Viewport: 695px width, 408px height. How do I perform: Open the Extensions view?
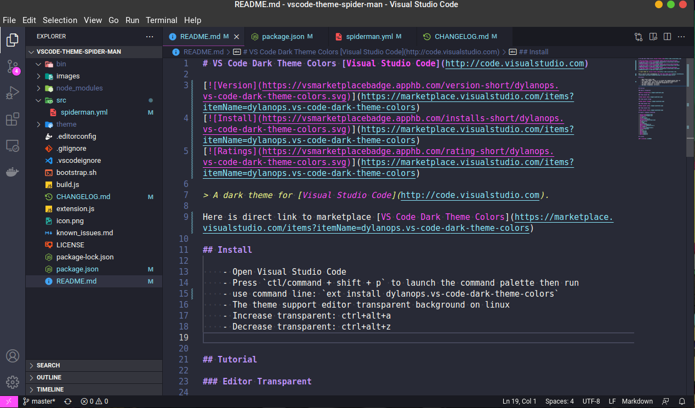tap(12, 120)
